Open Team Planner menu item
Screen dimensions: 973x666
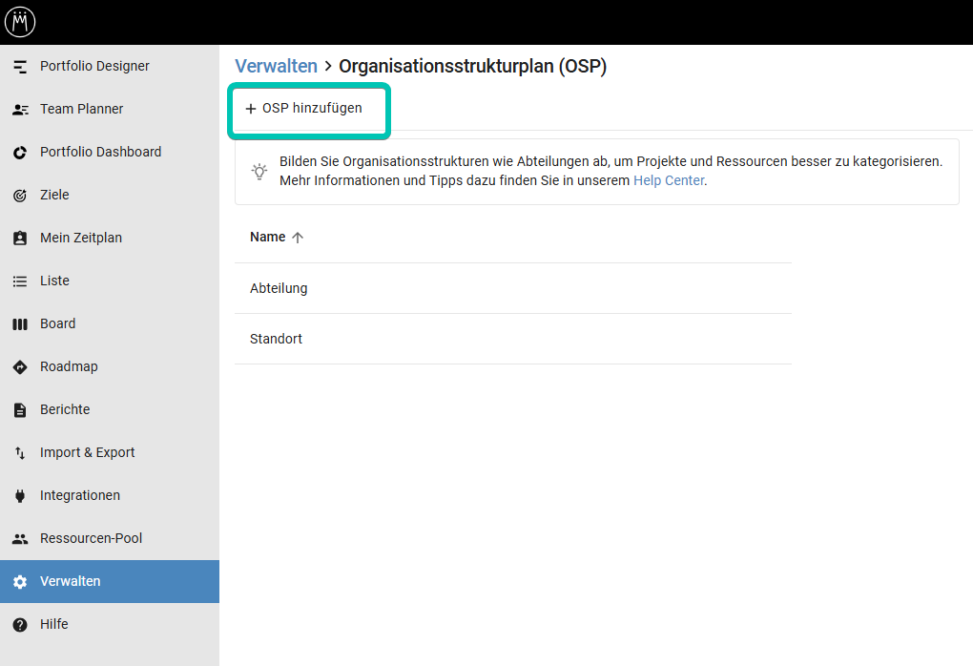pos(109,109)
